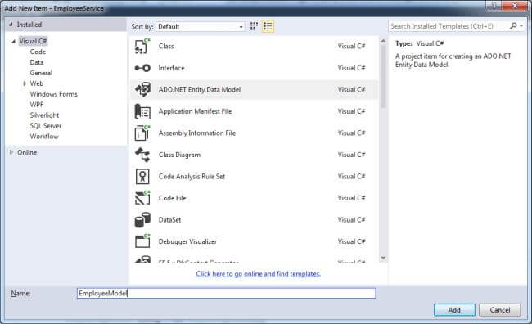Choose the Debugger Visualizer icon

click(142, 241)
